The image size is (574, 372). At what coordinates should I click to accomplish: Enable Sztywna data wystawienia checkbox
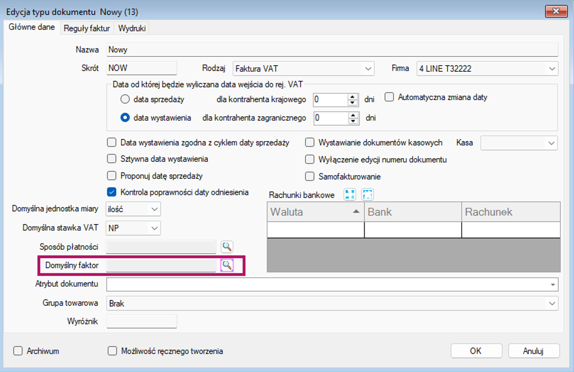[111, 159]
